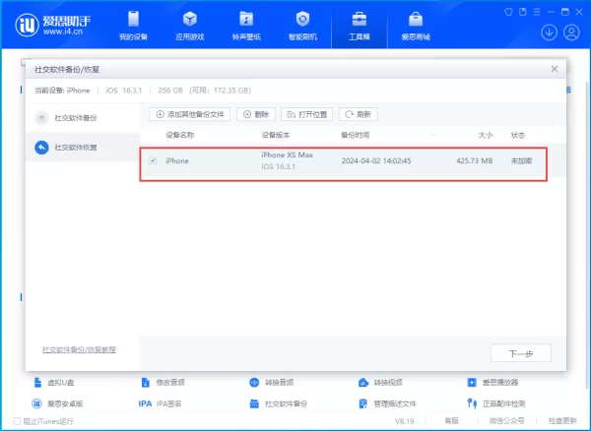Click the 删除 button
The image size is (591, 431).
(x=256, y=114)
